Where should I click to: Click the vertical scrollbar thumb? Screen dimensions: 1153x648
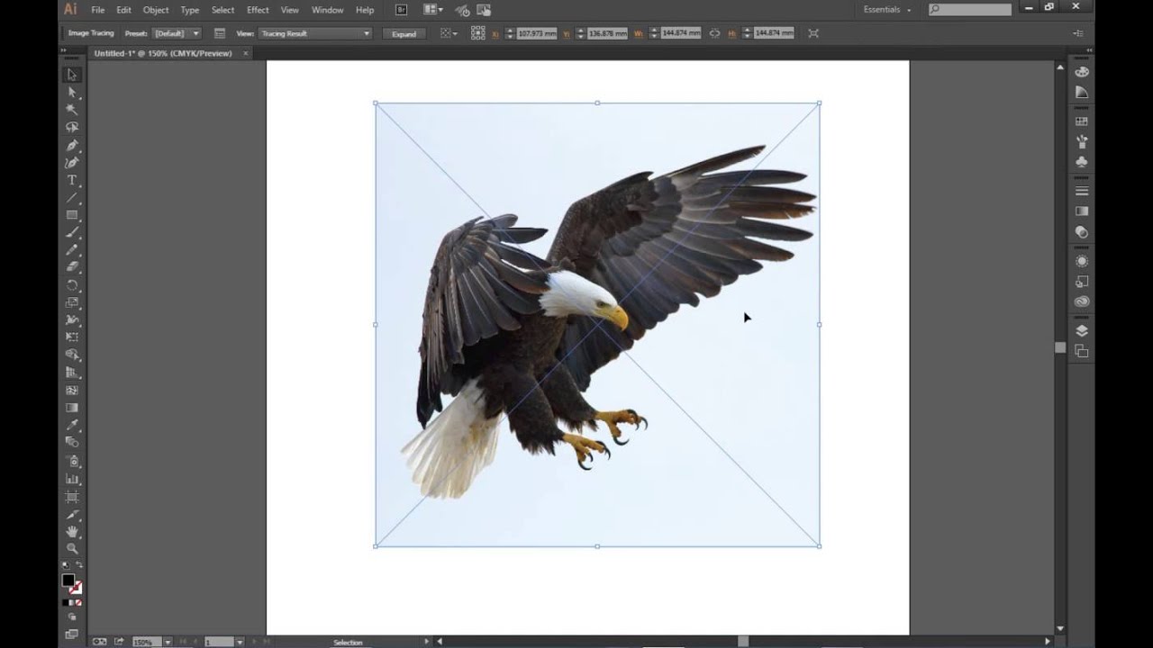pyautogui.click(x=1060, y=347)
